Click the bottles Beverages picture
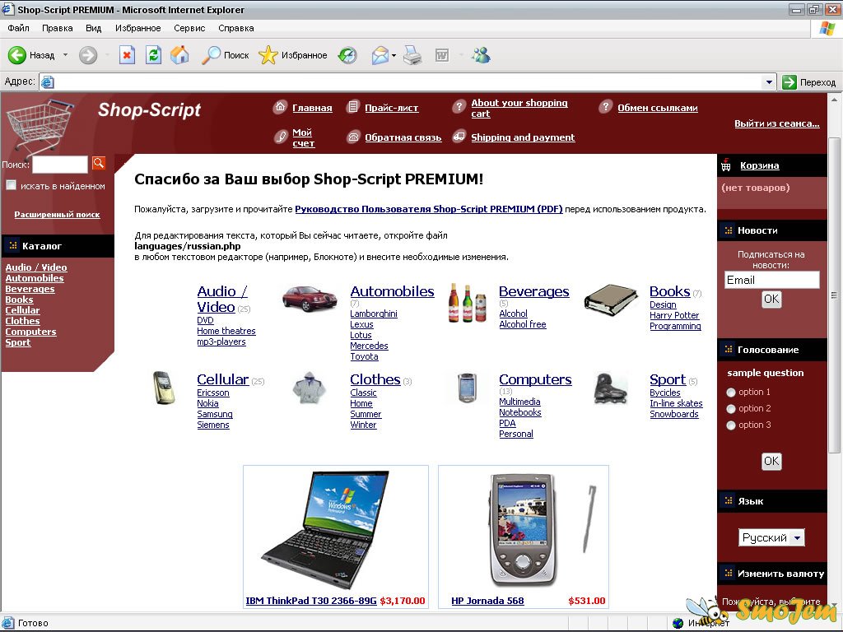The width and height of the screenshot is (843, 632). coord(467,303)
